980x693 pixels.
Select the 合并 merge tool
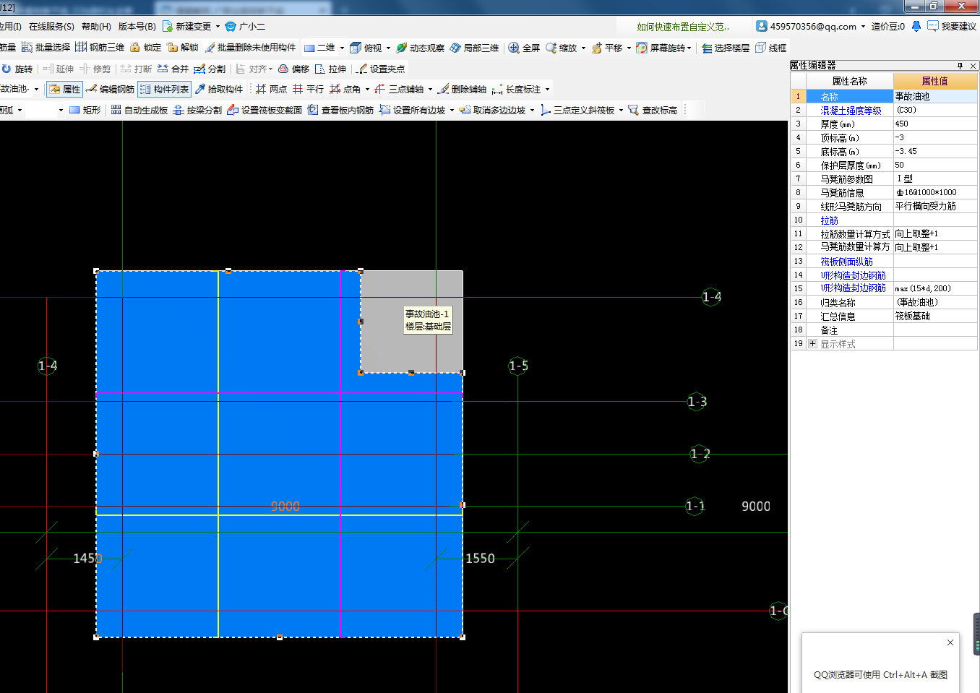(173, 69)
